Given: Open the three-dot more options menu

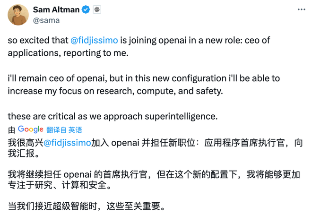Looking at the screenshot, I should click(301, 9).
